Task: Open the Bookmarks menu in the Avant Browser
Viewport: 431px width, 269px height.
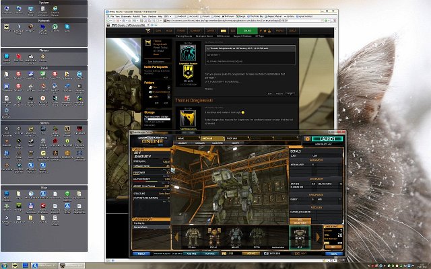Action: coord(127,16)
